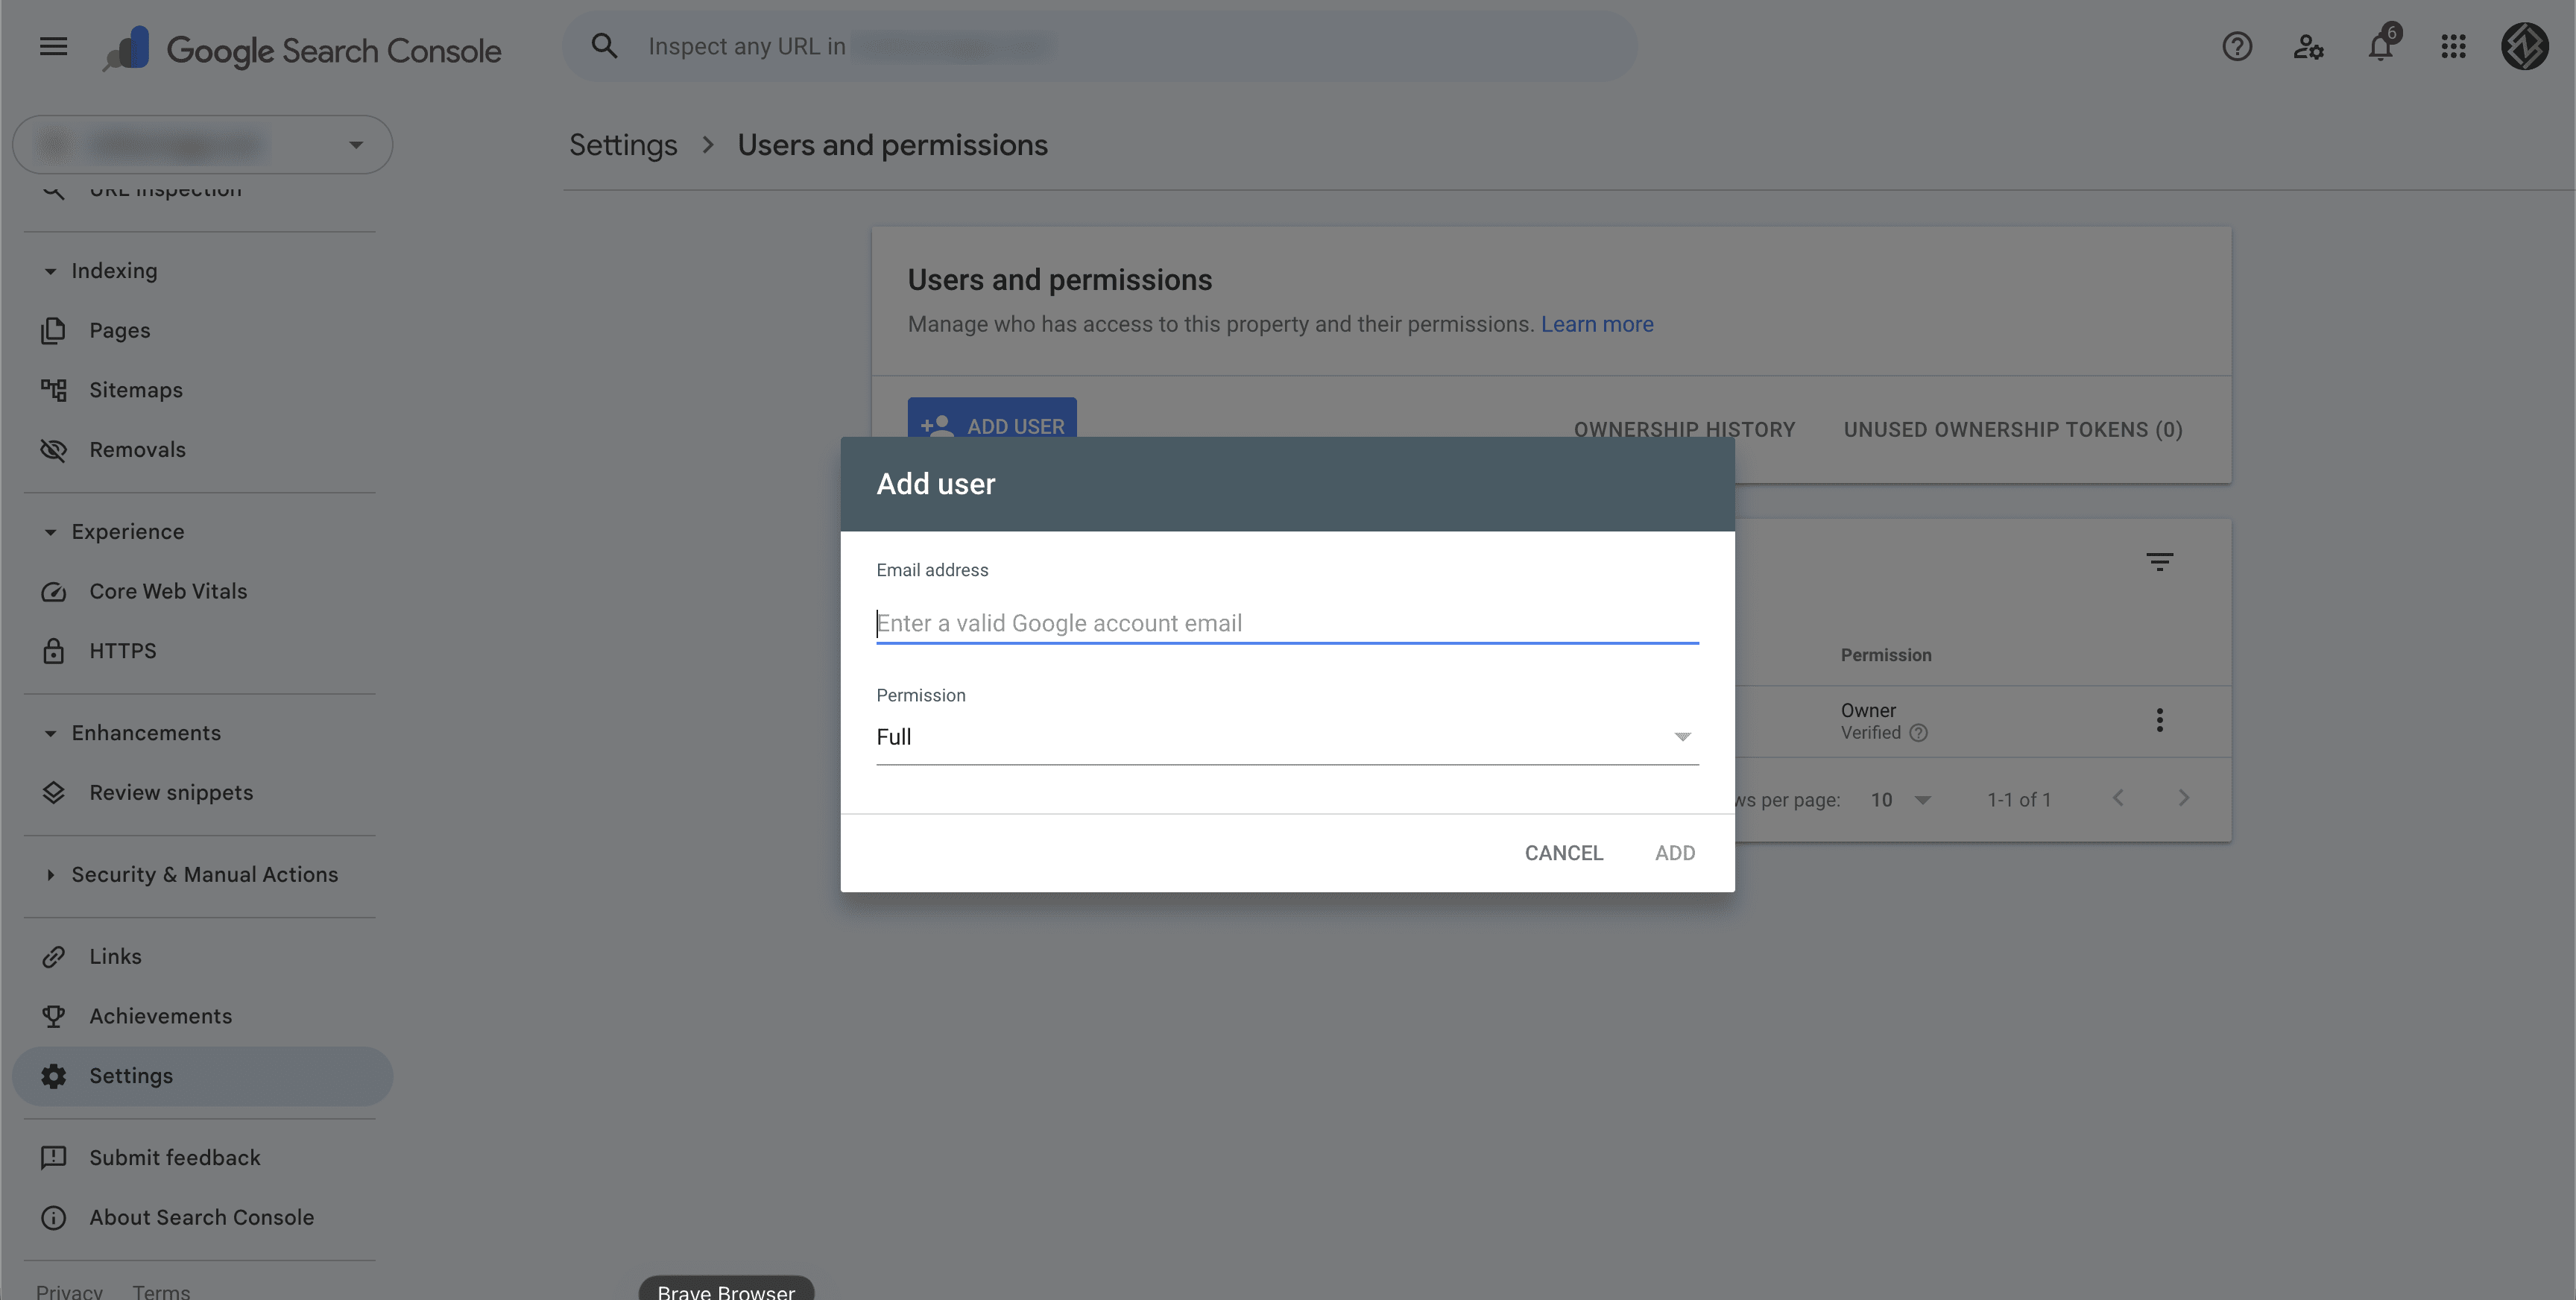
Task: Open the Google apps grid
Action: [x=2452, y=46]
